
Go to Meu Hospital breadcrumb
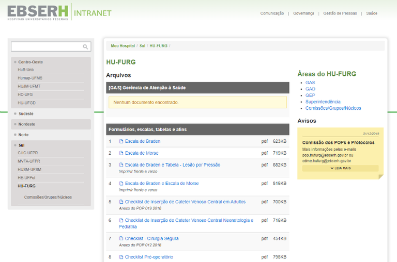[x=123, y=46]
